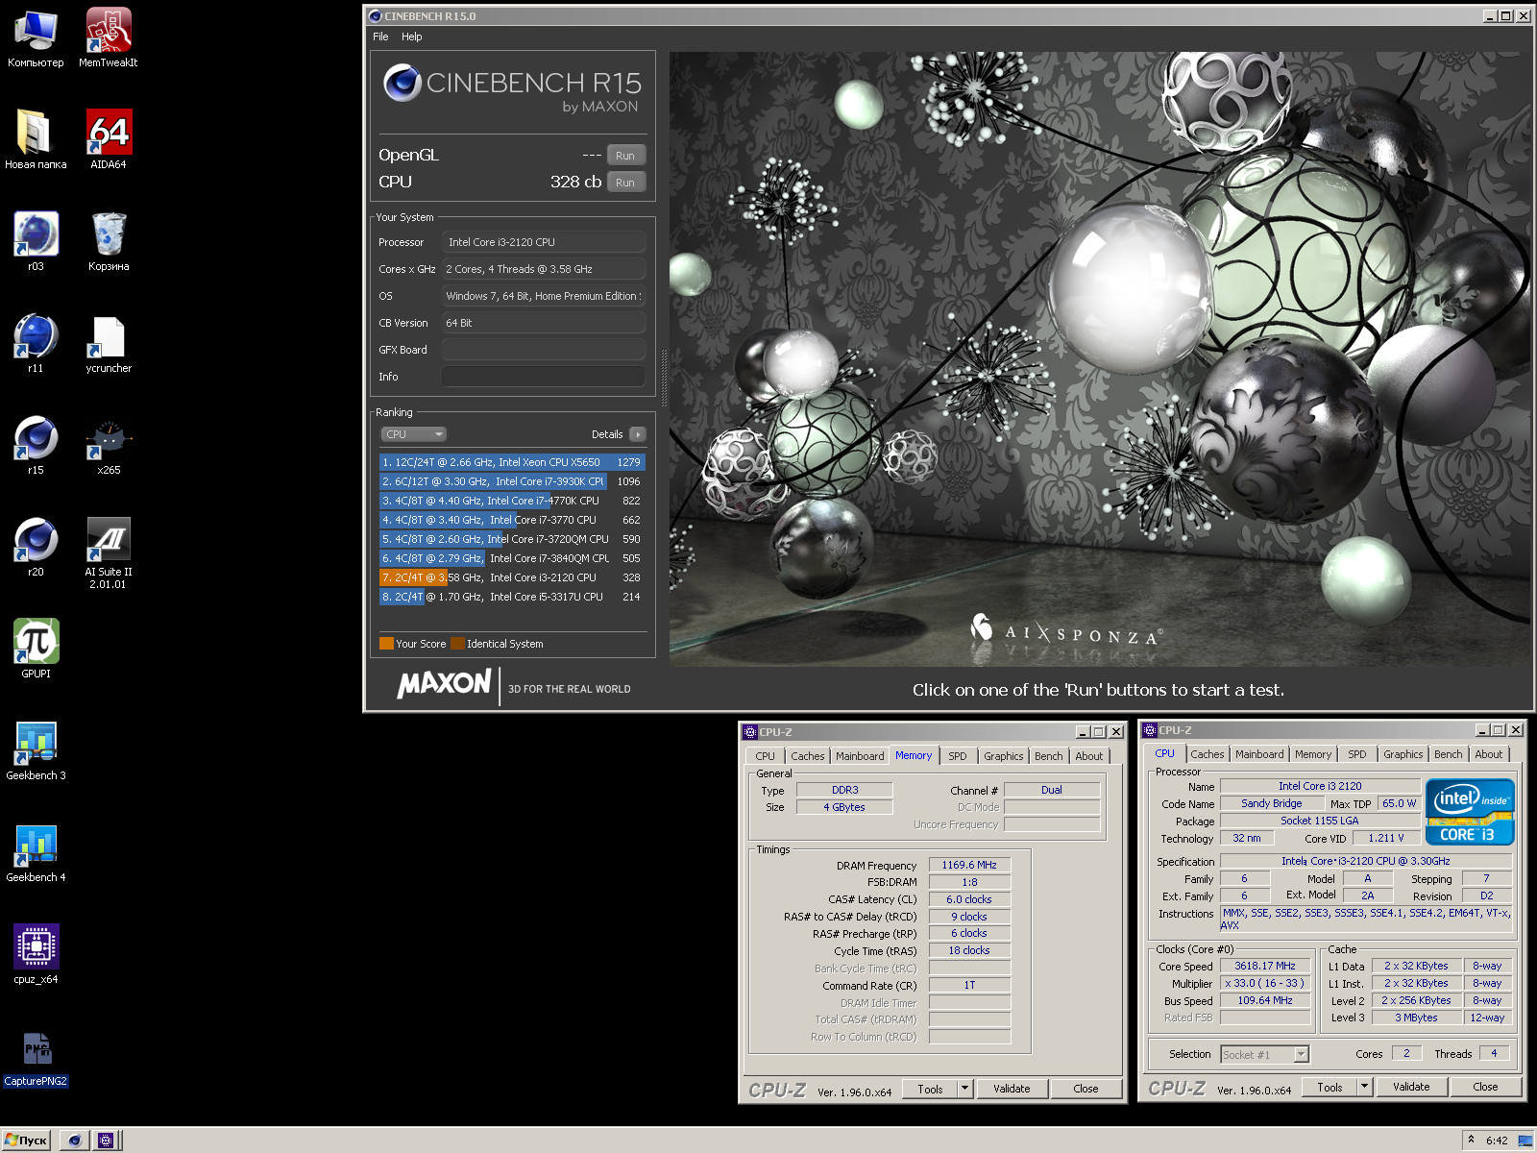Select the x265 desktop shortcut
1537x1153 pixels.
109,446
